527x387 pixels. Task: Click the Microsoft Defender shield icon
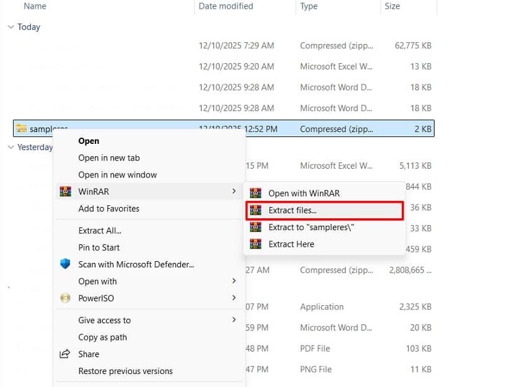(64, 264)
